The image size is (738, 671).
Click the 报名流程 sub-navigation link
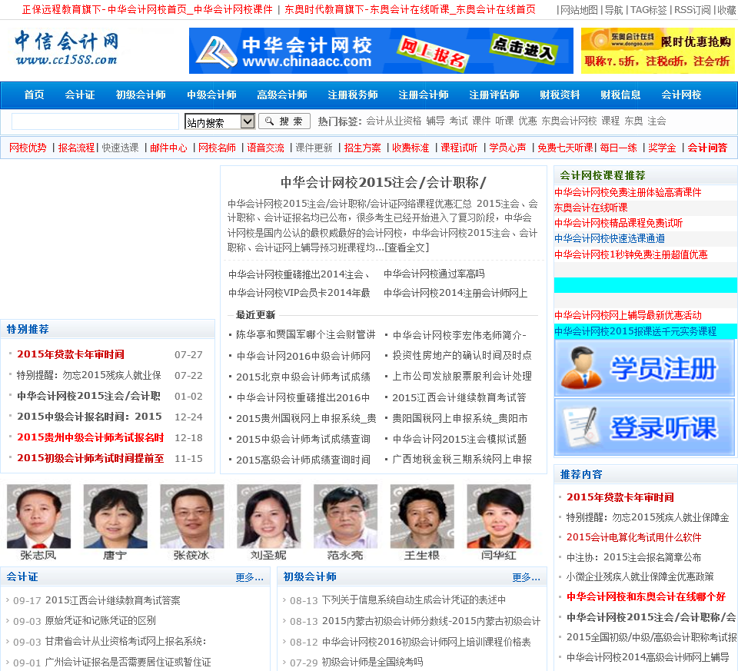pyautogui.click(x=76, y=148)
